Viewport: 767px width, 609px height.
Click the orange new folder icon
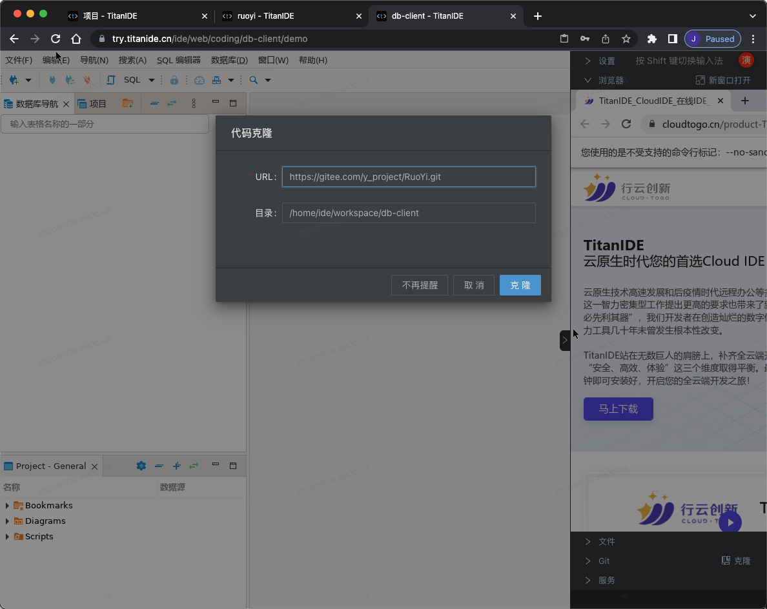click(x=128, y=103)
